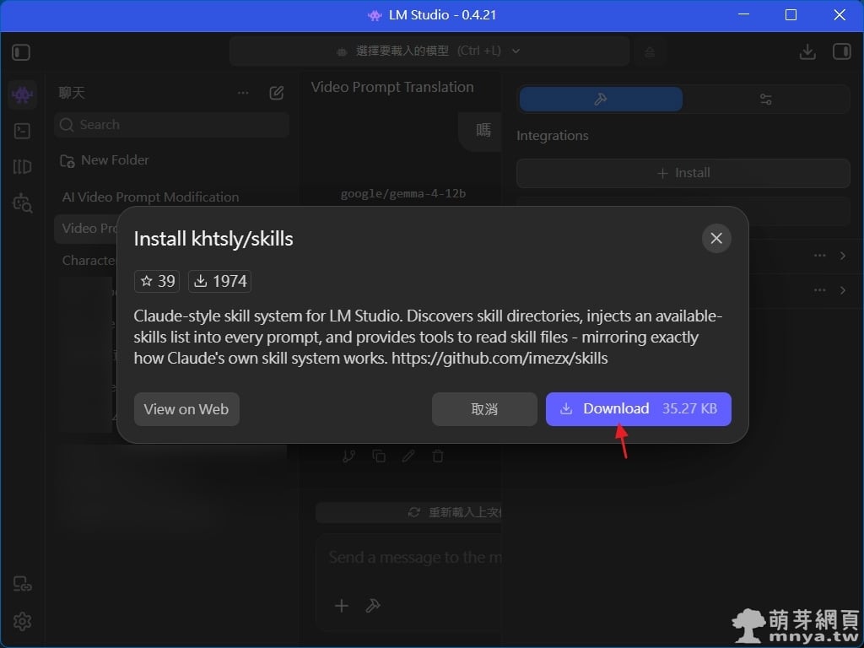The height and width of the screenshot is (648, 864).
Task: Switch to the settings sliders tab
Action: [766, 100]
